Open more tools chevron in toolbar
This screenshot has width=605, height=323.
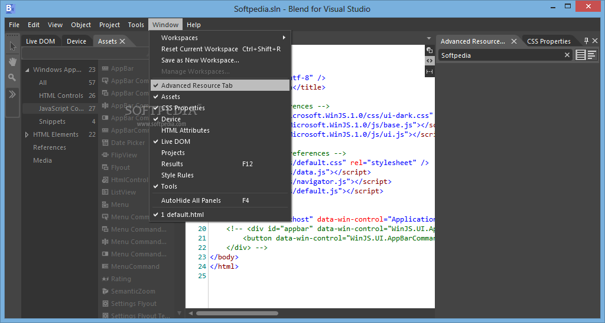(x=12, y=94)
